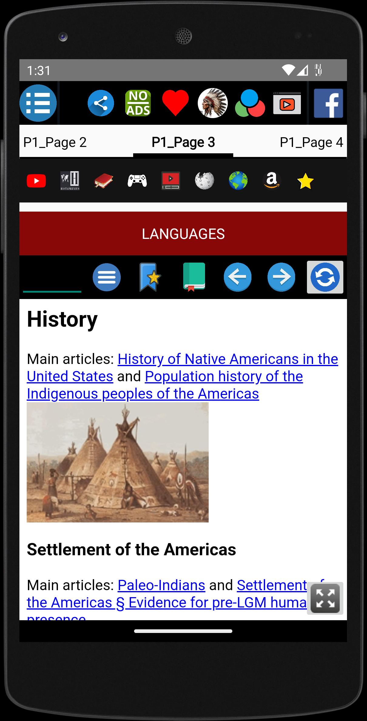Image resolution: width=367 pixels, height=721 pixels.
Task: Open the Native American chief icon
Action: click(x=213, y=103)
